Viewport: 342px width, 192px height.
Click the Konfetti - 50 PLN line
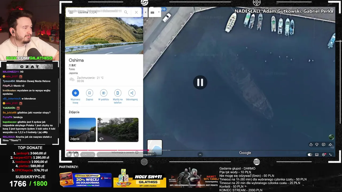pyautogui.click(x=231, y=186)
